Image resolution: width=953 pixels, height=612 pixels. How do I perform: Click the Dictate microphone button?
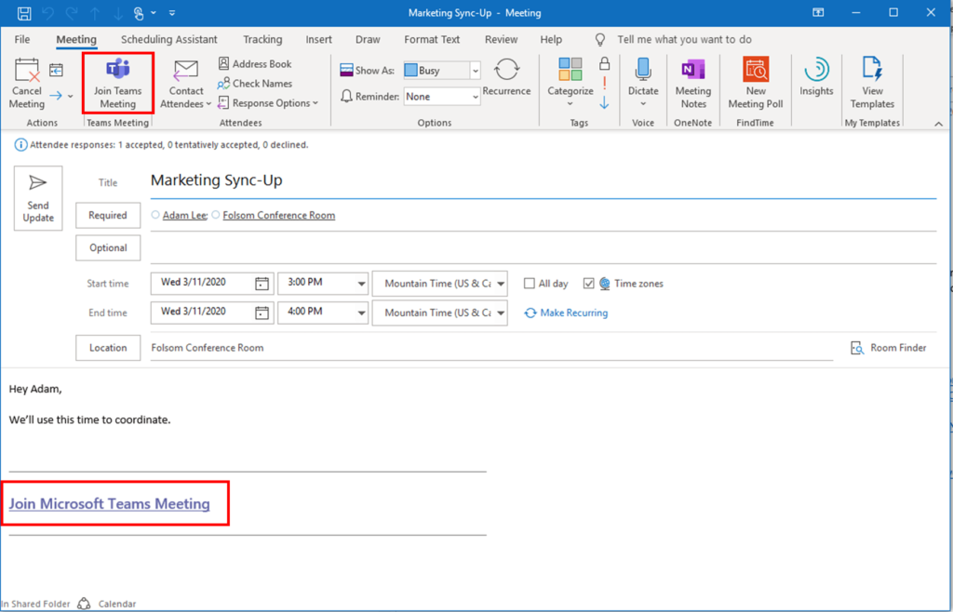pyautogui.click(x=643, y=83)
